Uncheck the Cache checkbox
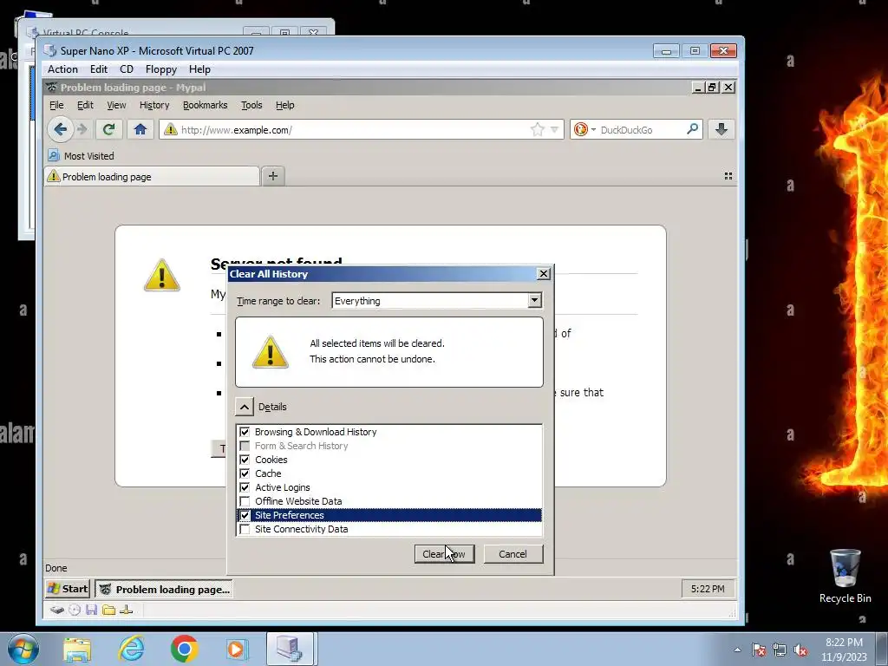This screenshot has width=888, height=666. (x=245, y=473)
